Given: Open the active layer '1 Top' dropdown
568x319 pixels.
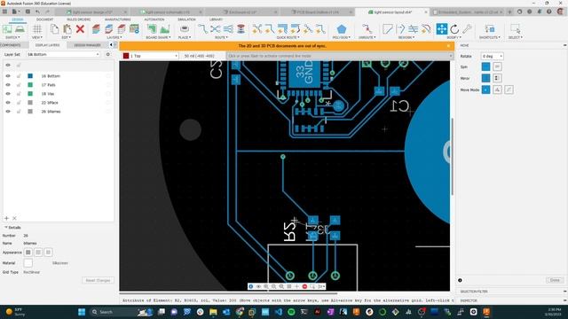Looking at the screenshot, I should (x=150, y=56).
